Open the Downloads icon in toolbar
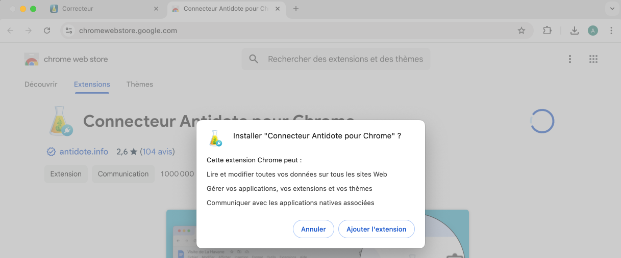 point(575,31)
